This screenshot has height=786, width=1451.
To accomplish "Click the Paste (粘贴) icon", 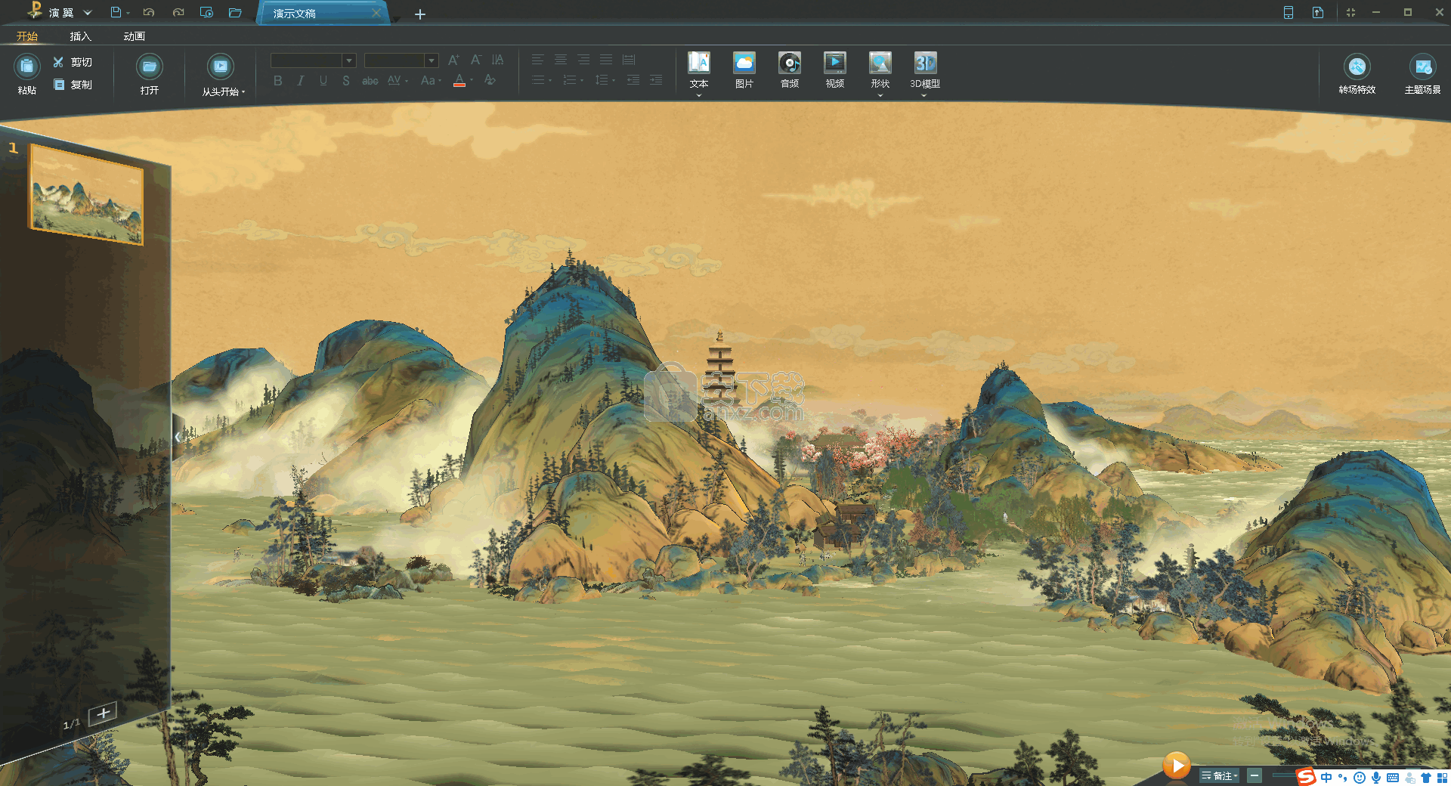I will click(x=27, y=67).
